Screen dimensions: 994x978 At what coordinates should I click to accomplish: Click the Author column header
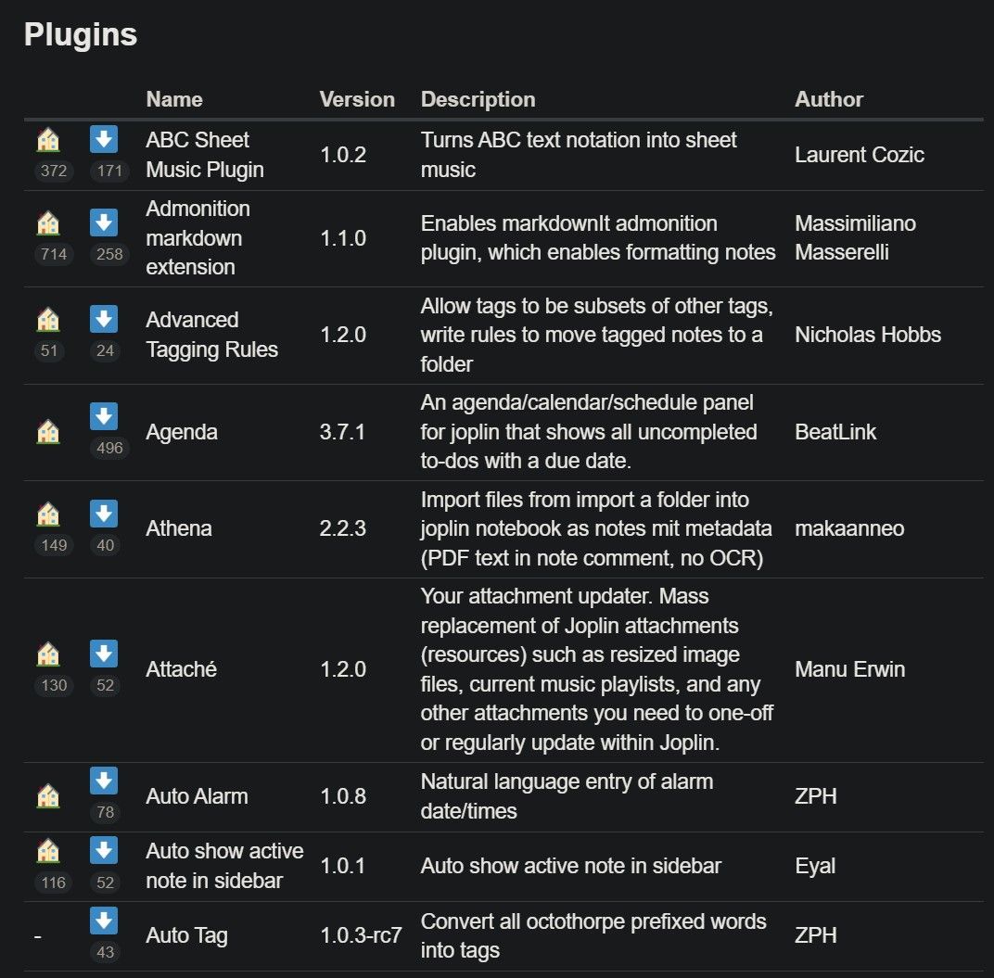point(829,99)
